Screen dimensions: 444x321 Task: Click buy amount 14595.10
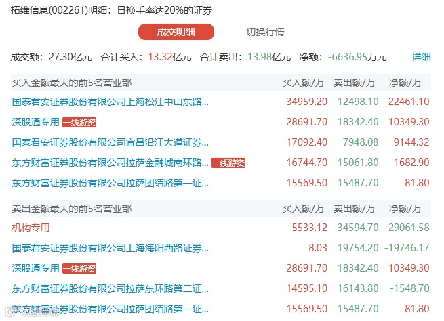[x=307, y=288]
